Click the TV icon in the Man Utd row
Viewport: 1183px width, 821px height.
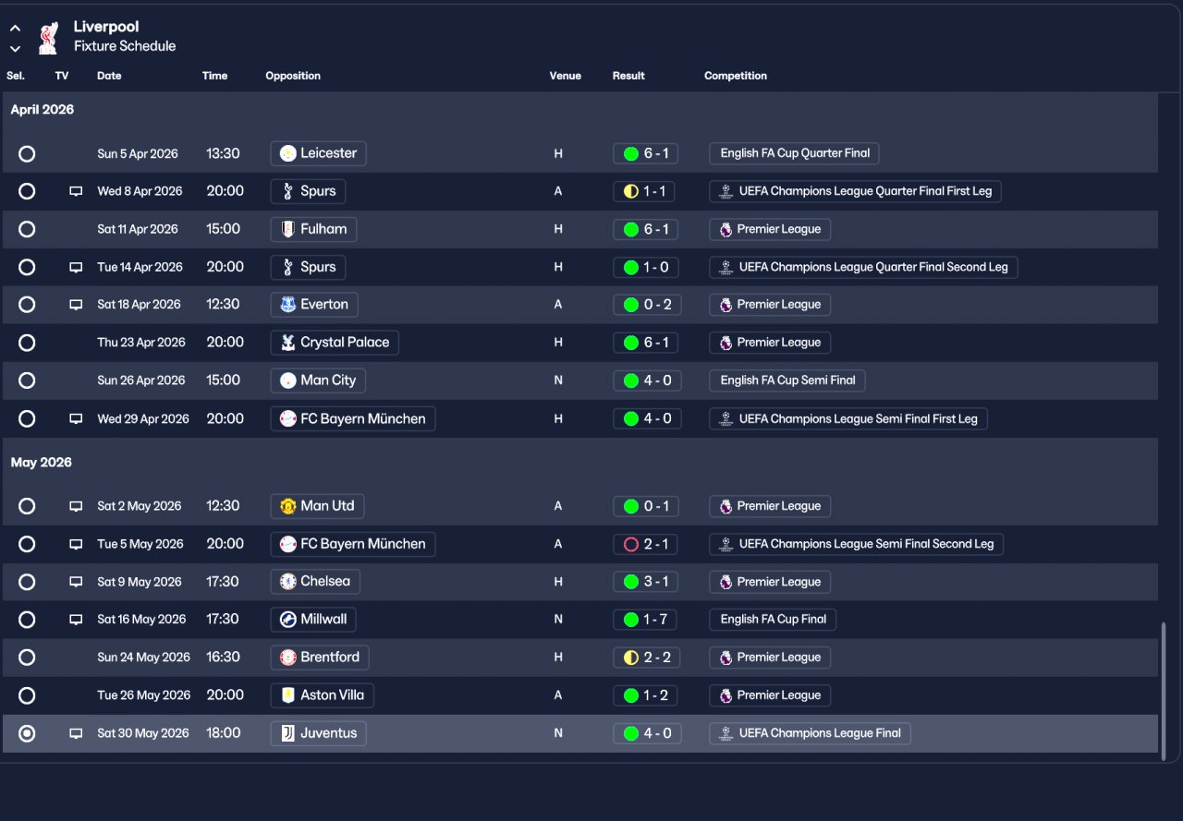coord(76,506)
